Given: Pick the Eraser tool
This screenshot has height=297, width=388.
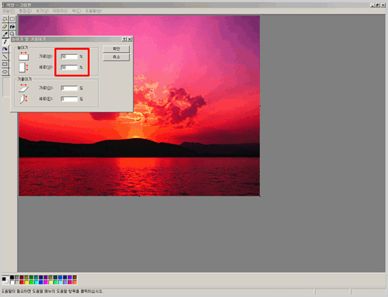Looking at the screenshot, I should 5,26.
